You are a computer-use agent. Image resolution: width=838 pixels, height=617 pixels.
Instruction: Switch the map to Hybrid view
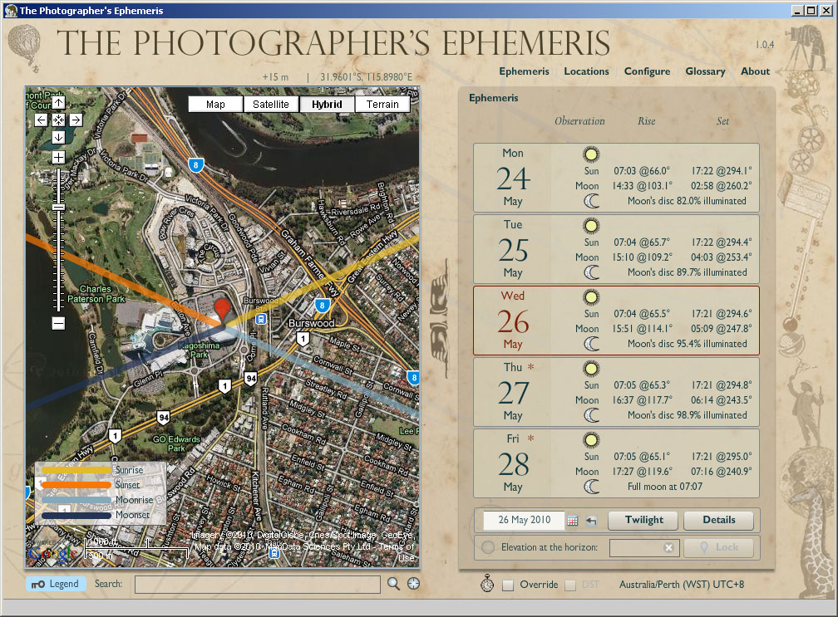point(327,104)
